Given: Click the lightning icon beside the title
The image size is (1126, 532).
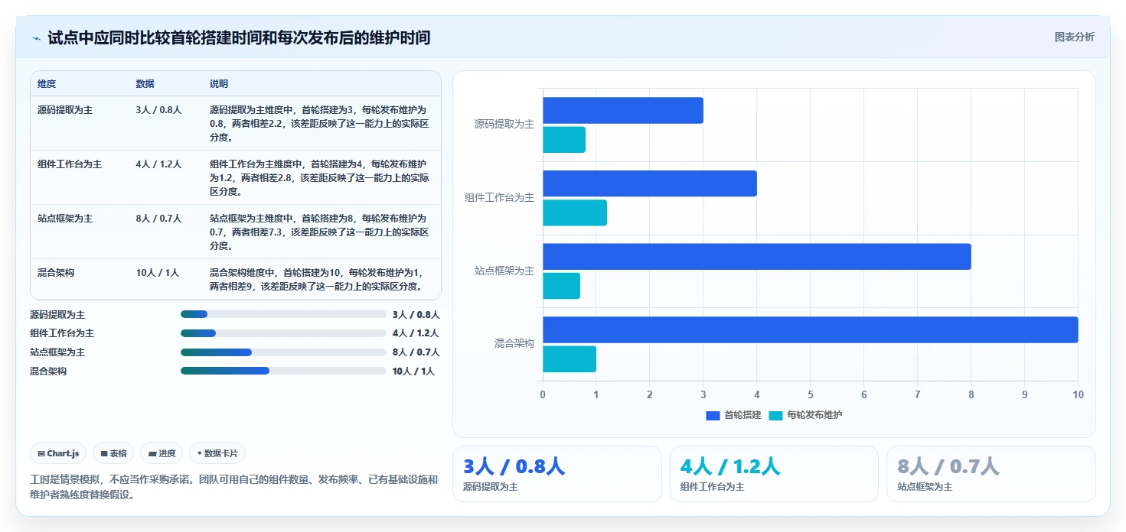Looking at the screenshot, I should tap(36, 37).
